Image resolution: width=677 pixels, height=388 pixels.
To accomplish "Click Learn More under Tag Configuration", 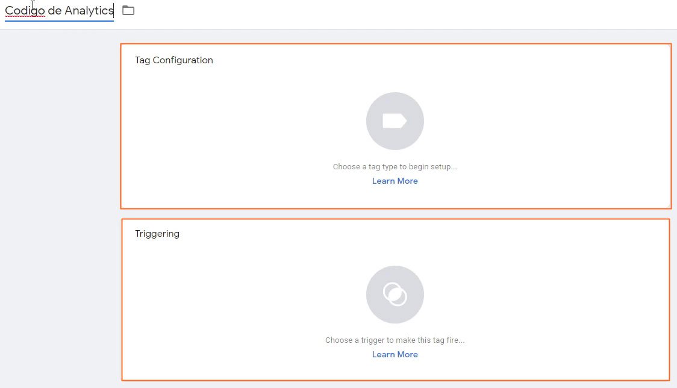I will pyautogui.click(x=395, y=181).
